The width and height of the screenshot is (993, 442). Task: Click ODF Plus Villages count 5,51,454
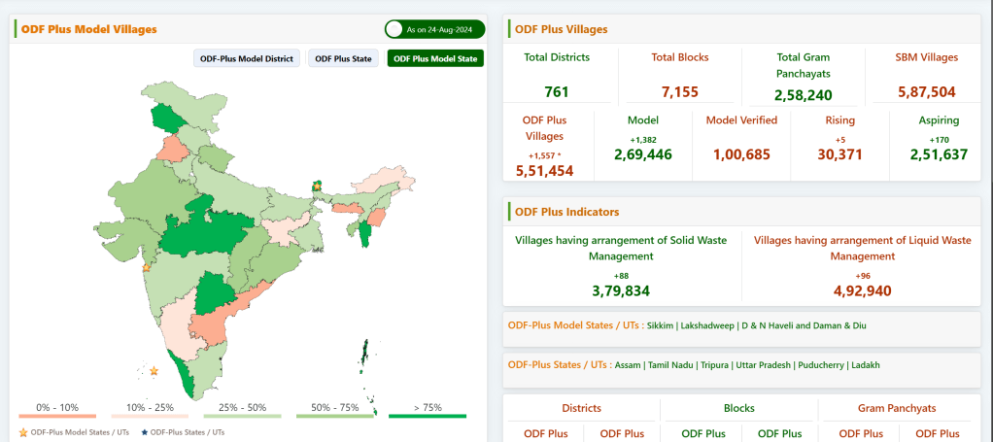tap(545, 170)
